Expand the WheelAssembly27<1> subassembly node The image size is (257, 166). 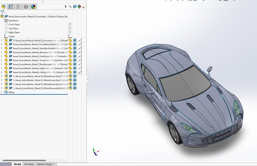[x=2, y=76]
